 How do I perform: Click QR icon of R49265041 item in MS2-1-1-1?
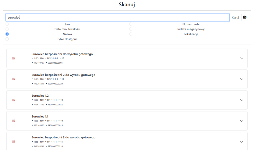point(14,79)
